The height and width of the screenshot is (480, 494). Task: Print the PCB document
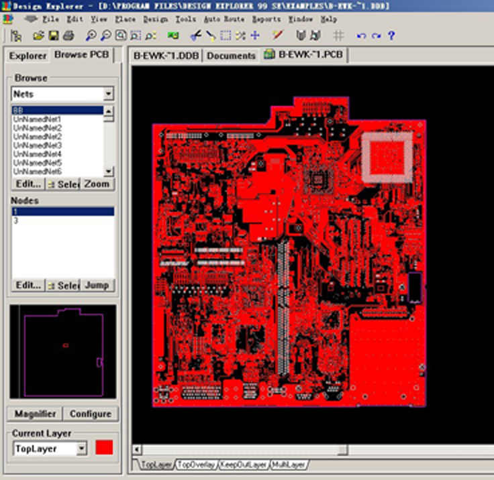click(68, 36)
